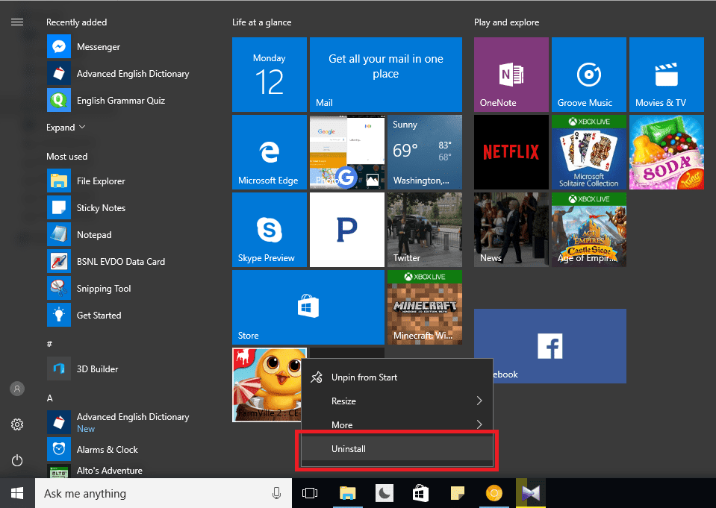Image resolution: width=716 pixels, height=508 pixels.
Task: Select Unpin from Start
Action: pos(397,377)
